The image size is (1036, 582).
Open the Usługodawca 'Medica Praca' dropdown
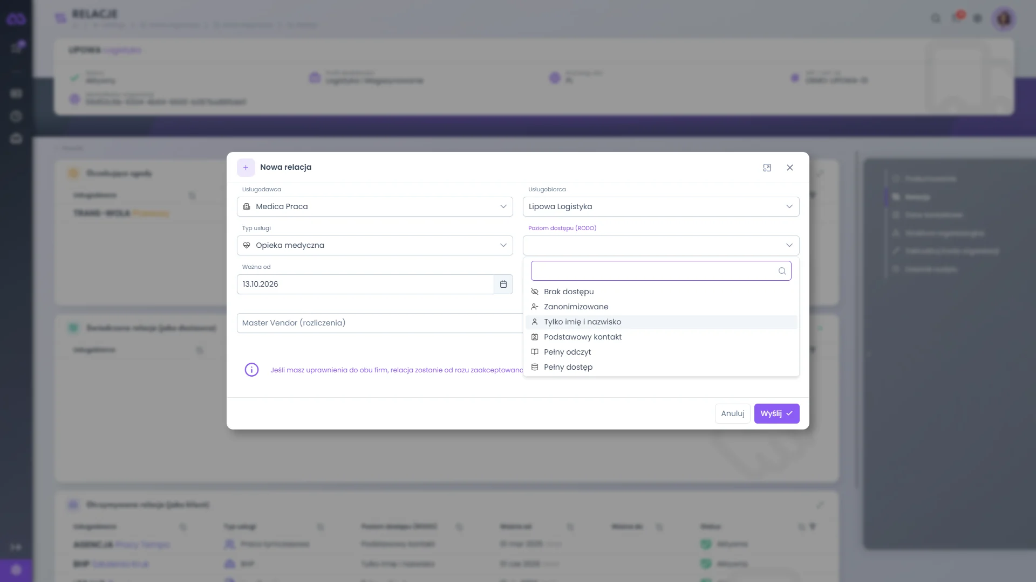374,206
